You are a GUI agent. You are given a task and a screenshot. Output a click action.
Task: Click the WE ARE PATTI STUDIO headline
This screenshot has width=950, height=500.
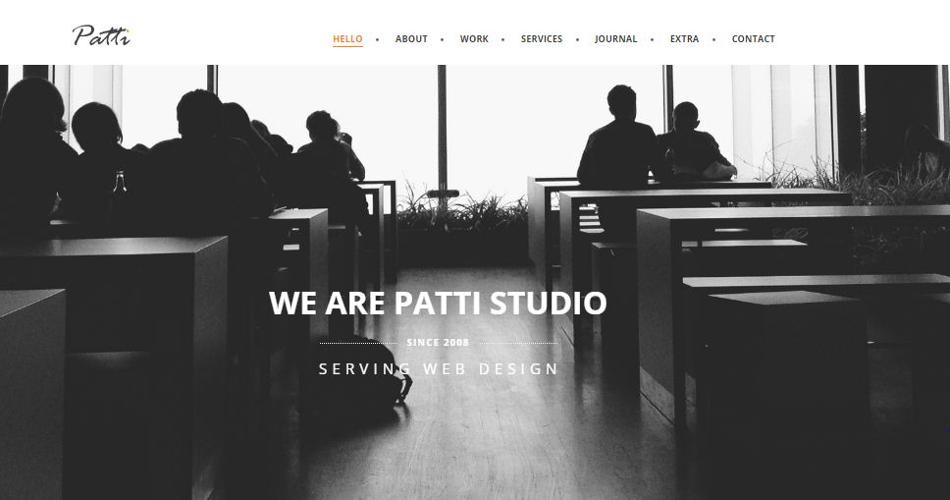438,303
